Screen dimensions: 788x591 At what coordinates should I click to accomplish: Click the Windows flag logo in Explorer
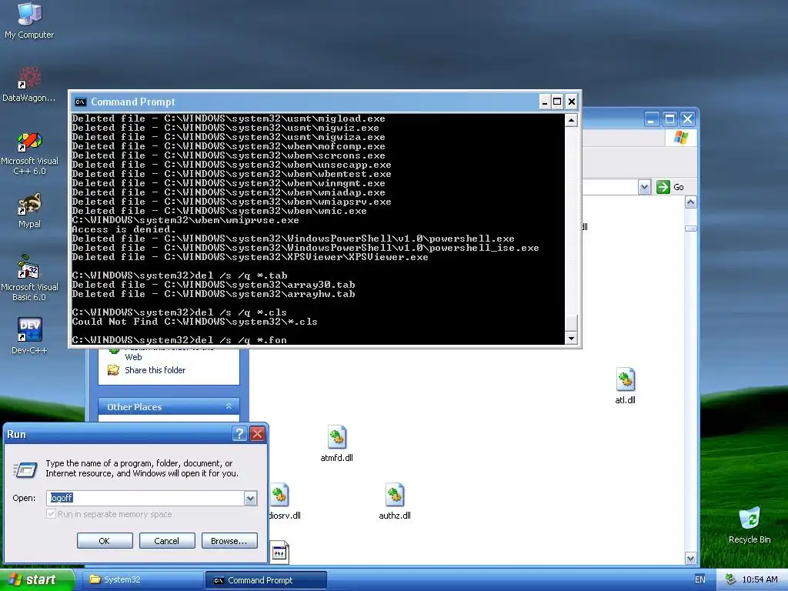pos(680,137)
